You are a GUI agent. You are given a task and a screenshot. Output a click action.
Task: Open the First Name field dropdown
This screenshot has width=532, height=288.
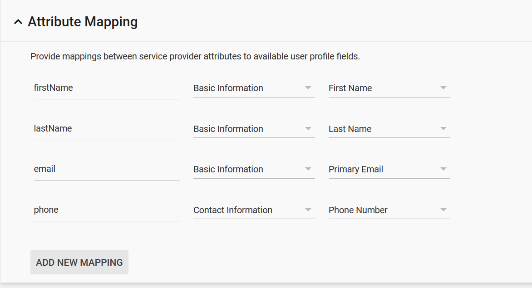[389, 88]
